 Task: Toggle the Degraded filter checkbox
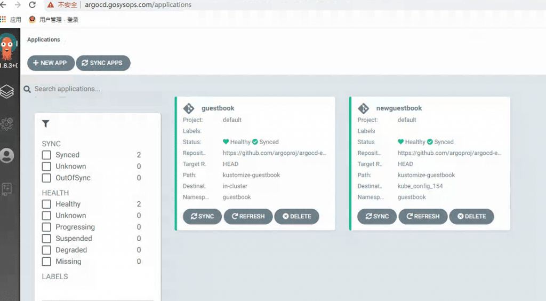coord(46,250)
